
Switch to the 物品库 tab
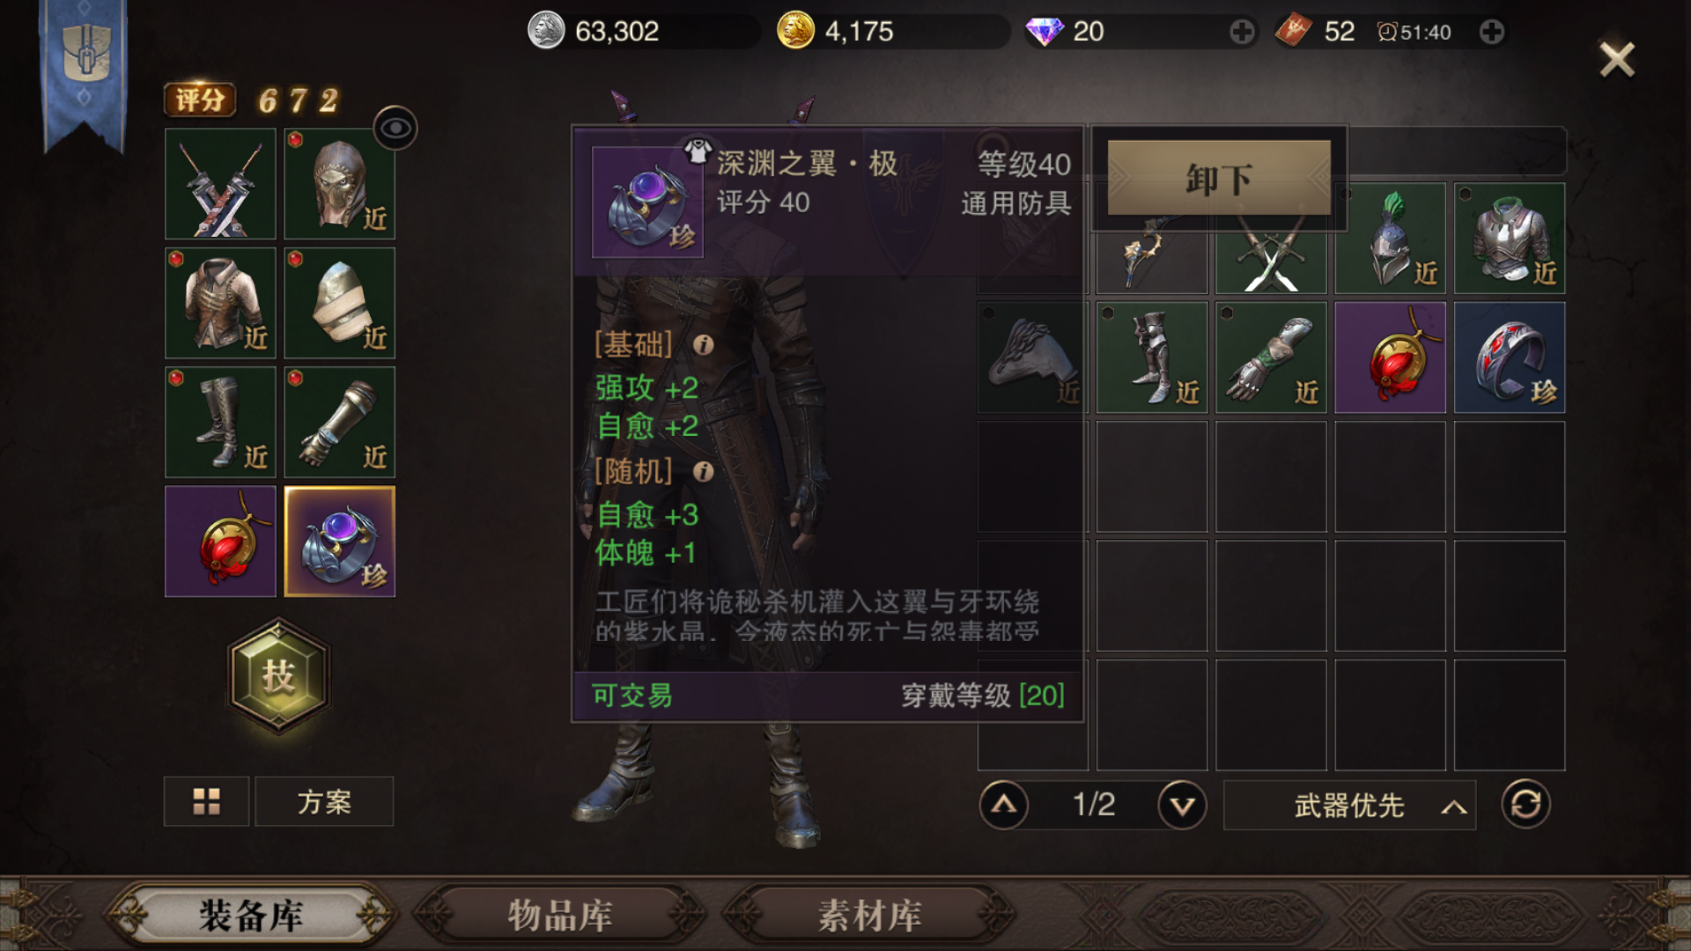(x=560, y=916)
